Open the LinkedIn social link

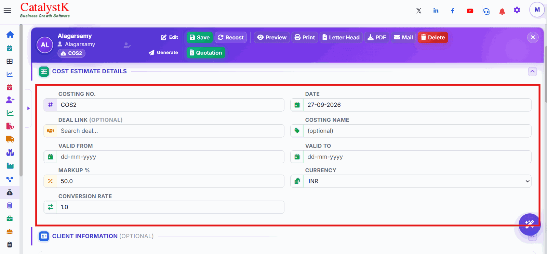coord(436,11)
